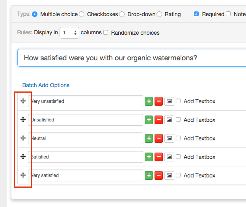Click the drag handle for Very satisfied

click(x=23, y=175)
